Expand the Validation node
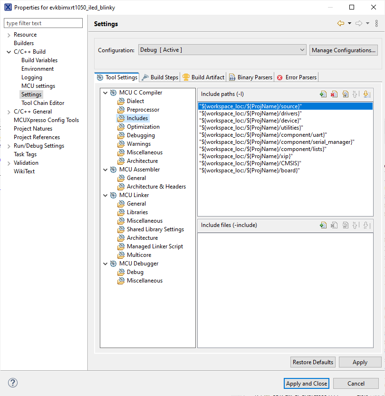385x396 pixels. (x=9, y=163)
